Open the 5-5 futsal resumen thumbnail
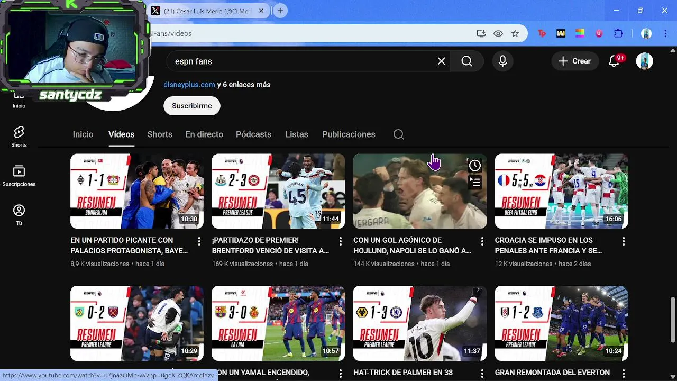Viewport: 677px width, 381px height. pyautogui.click(x=562, y=191)
